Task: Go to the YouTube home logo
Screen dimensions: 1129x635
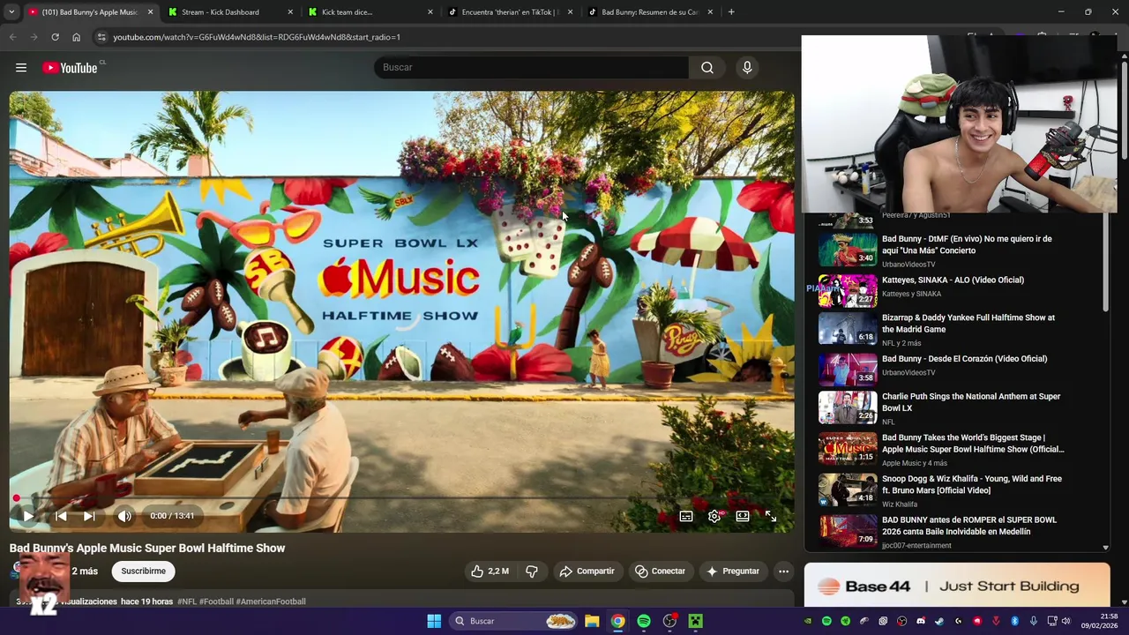Action: click(x=70, y=68)
